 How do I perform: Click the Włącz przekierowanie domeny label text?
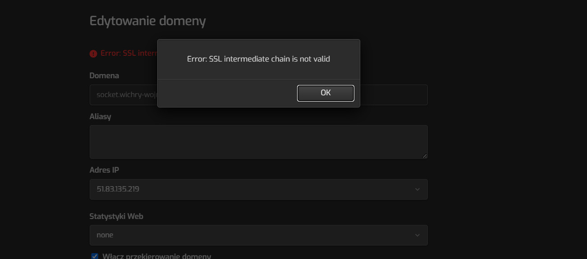pos(156,256)
